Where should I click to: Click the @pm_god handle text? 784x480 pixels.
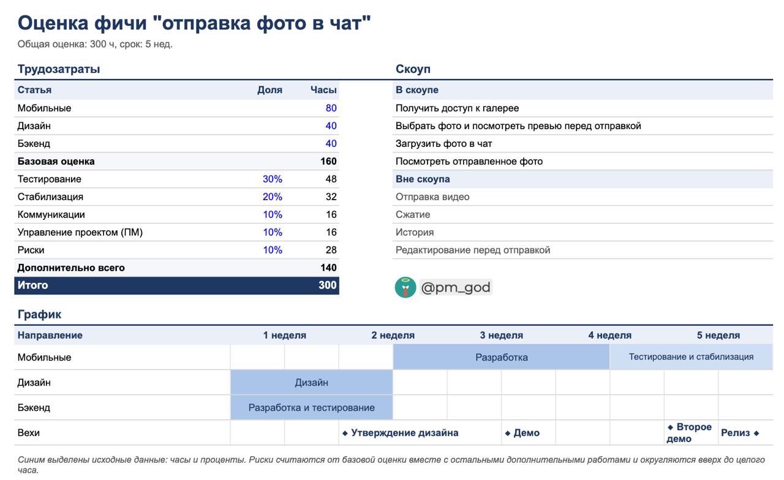pyautogui.click(x=456, y=288)
